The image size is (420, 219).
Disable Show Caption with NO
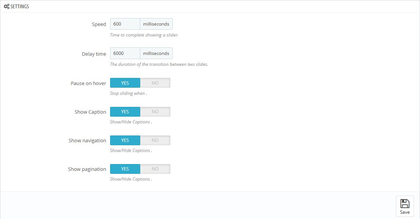[x=155, y=112]
